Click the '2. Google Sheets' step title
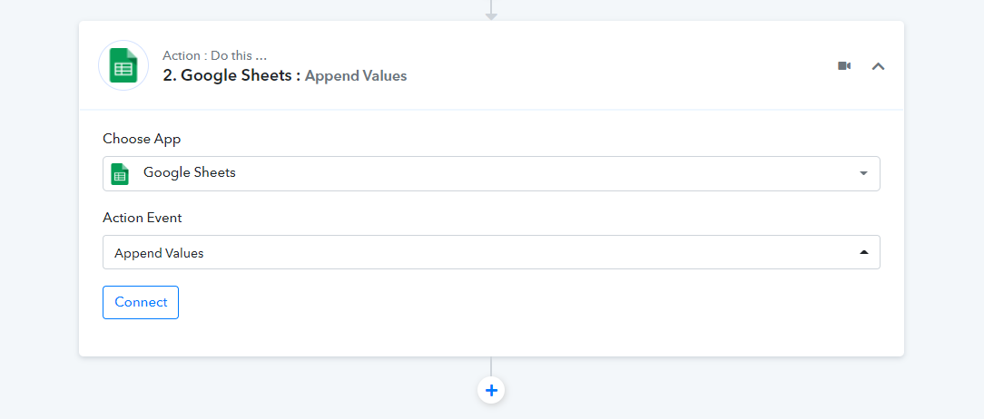984x419 pixels. tap(231, 76)
